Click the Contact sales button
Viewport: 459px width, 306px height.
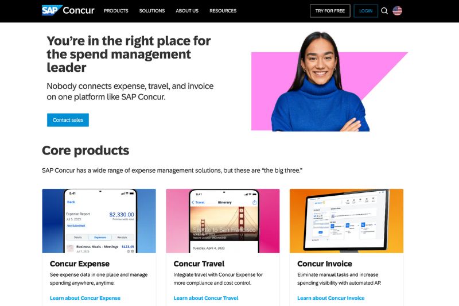(68, 120)
